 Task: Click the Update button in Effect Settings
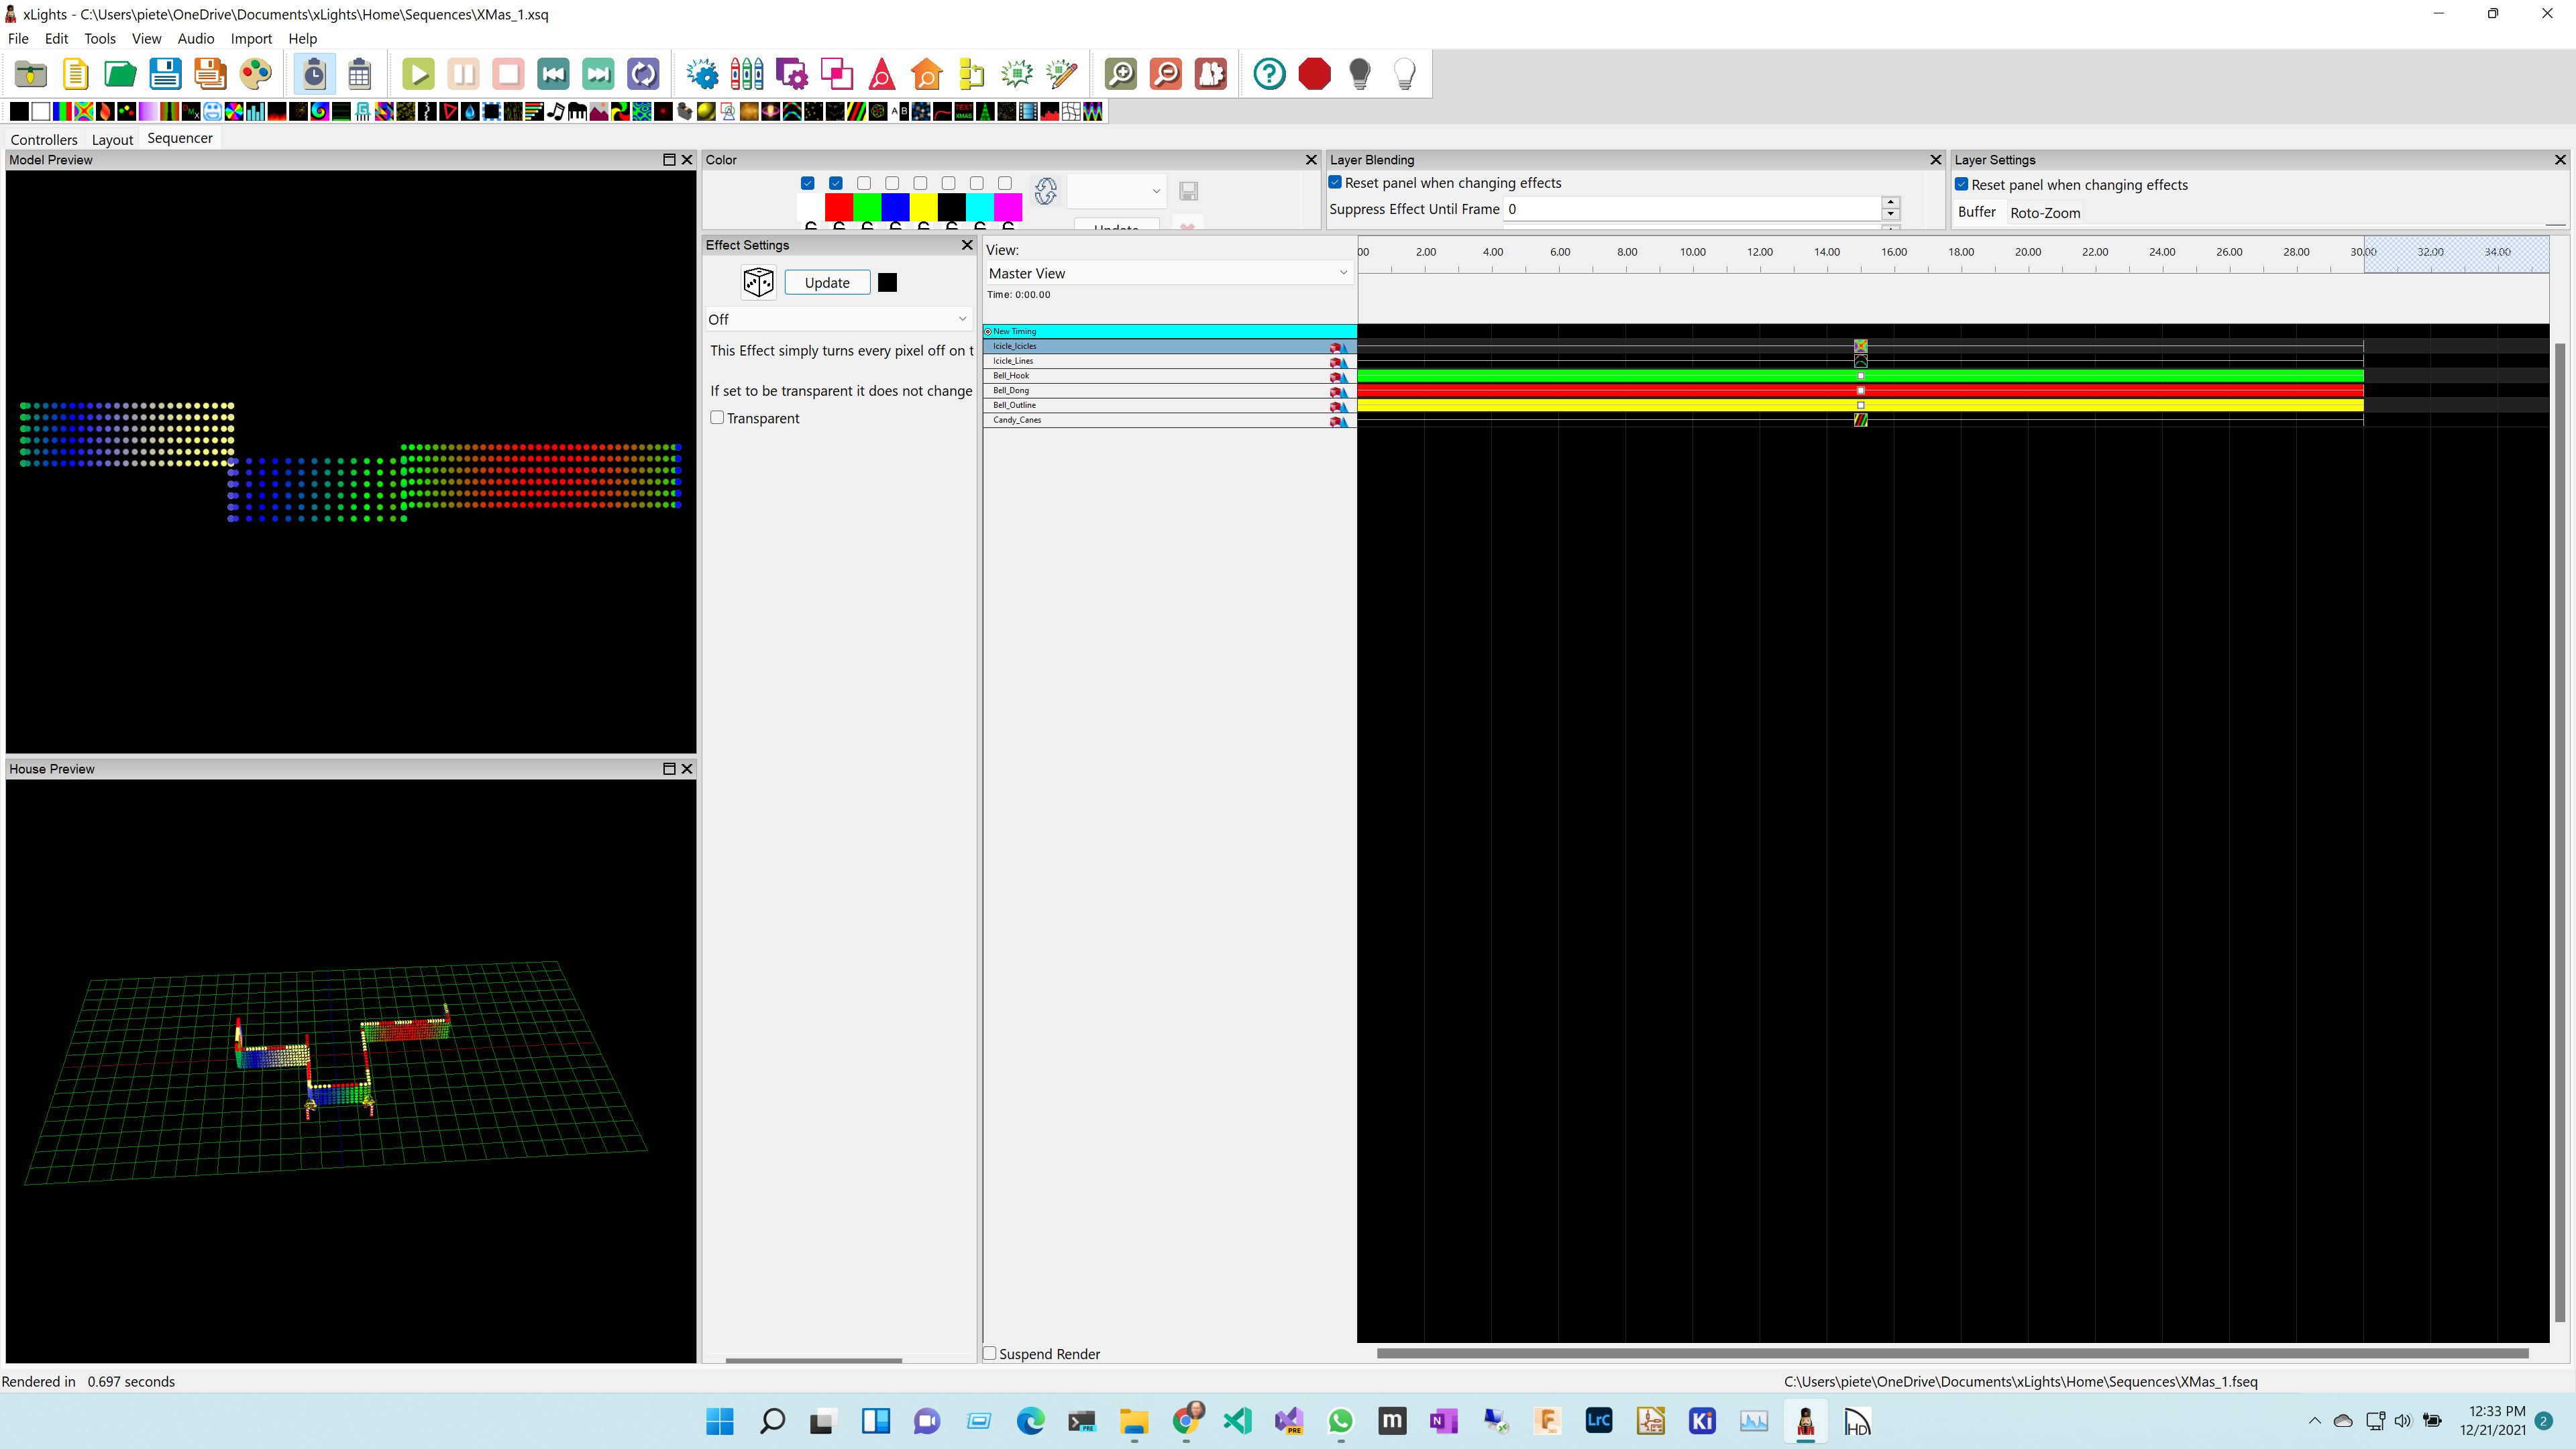(x=827, y=283)
